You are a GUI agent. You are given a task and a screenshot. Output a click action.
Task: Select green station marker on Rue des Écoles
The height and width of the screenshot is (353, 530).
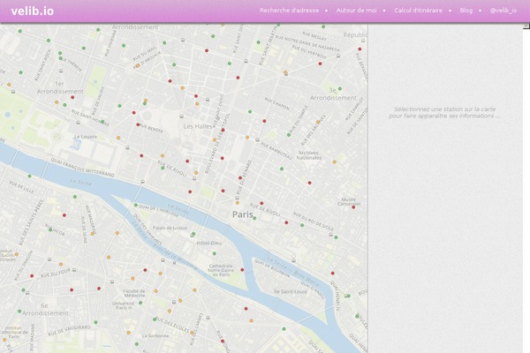click(x=155, y=319)
